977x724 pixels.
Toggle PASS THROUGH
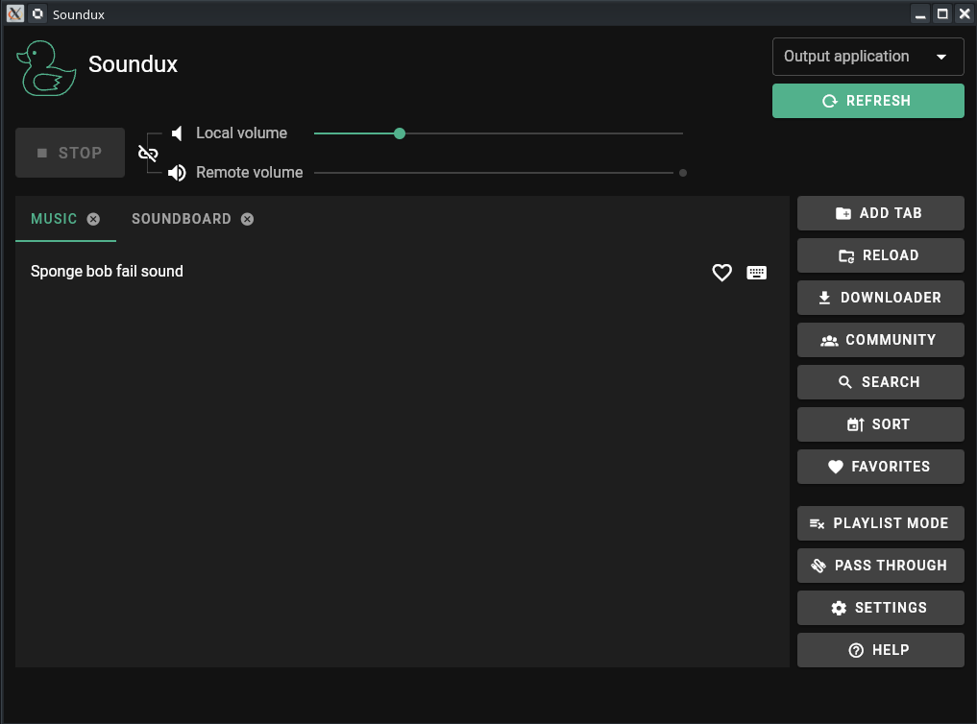[x=880, y=566]
